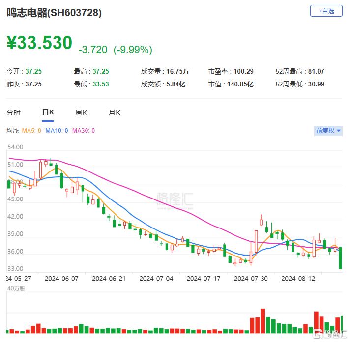Click the 市盈率 P/E value 100.29

[x=243, y=71]
